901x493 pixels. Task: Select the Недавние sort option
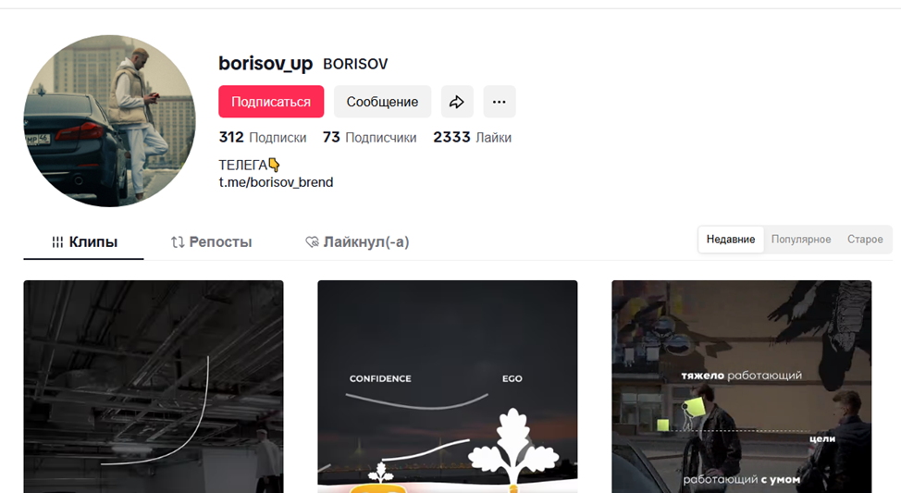[x=731, y=239]
